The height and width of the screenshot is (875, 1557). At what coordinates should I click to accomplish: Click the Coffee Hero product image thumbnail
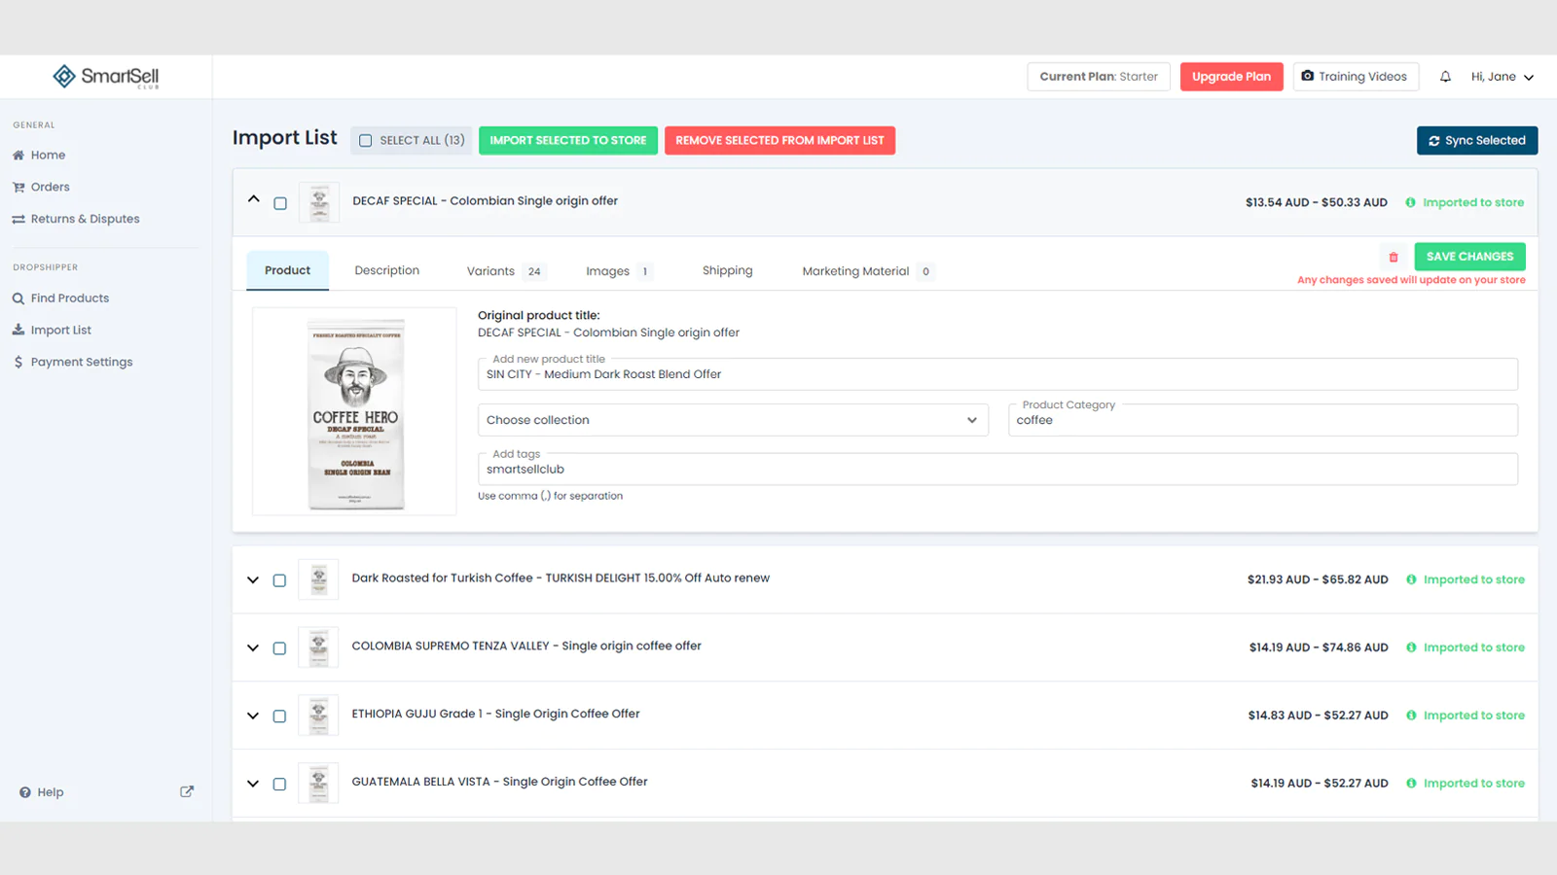[x=355, y=411]
